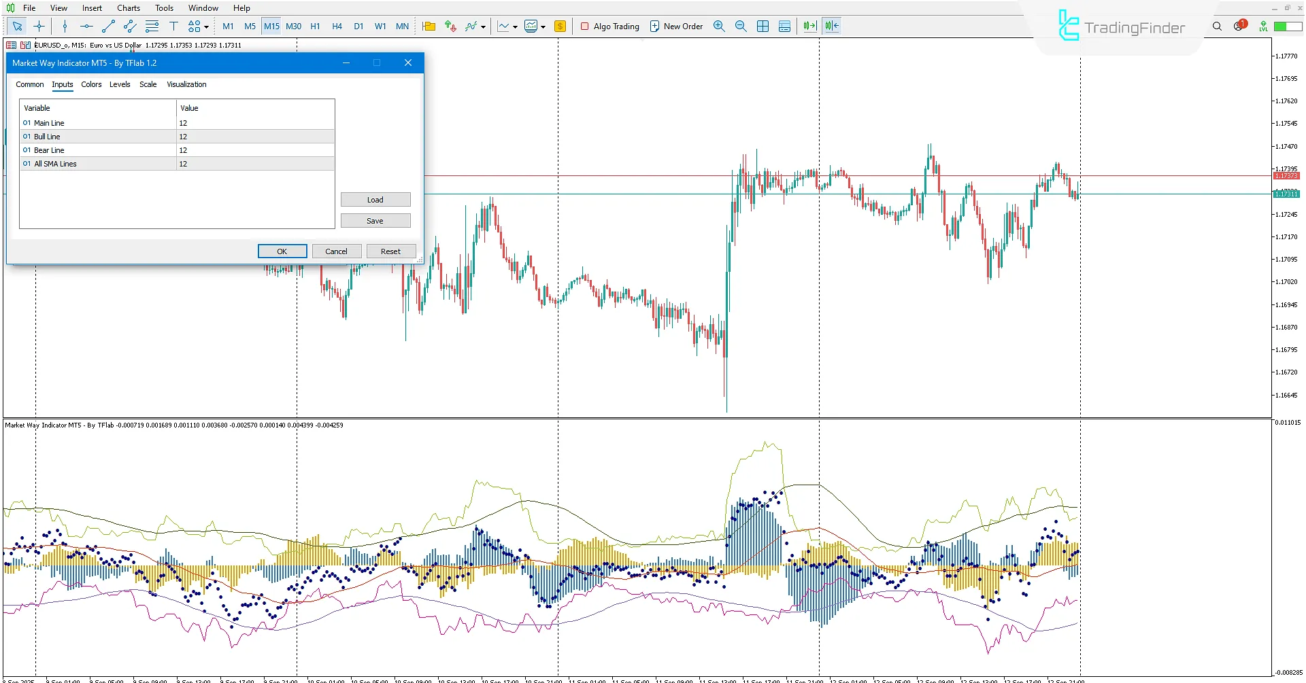Zoom in on the chart
The image size is (1306, 683).
click(x=719, y=26)
